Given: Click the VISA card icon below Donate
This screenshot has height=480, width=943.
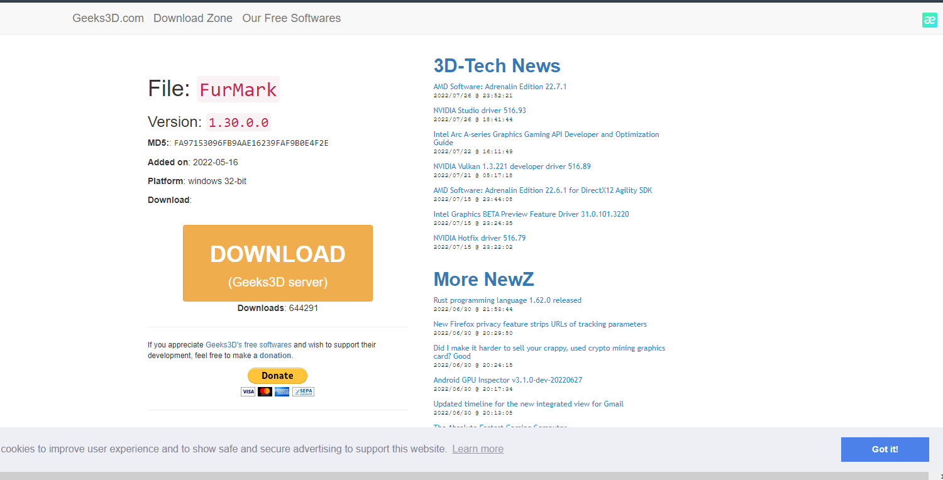Looking at the screenshot, I should [248, 391].
